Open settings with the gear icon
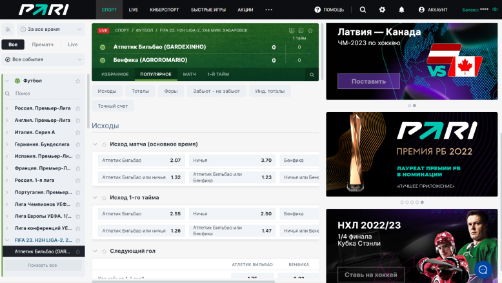Screen dimensions: 502x283 (x=382, y=10)
